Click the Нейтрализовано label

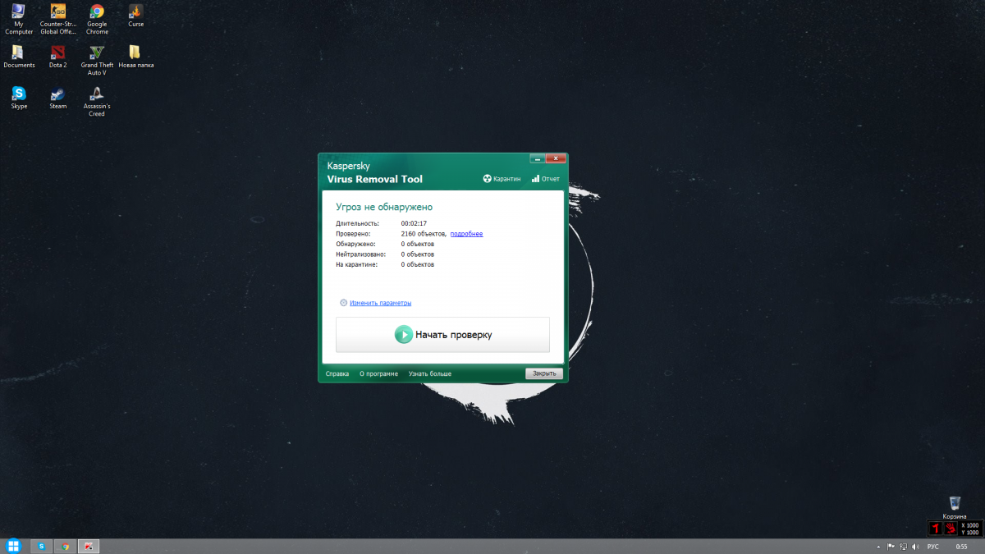pos(360,254)
